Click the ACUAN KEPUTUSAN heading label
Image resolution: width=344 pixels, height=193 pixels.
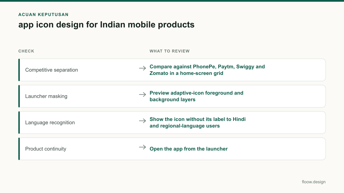coord(43,14)
